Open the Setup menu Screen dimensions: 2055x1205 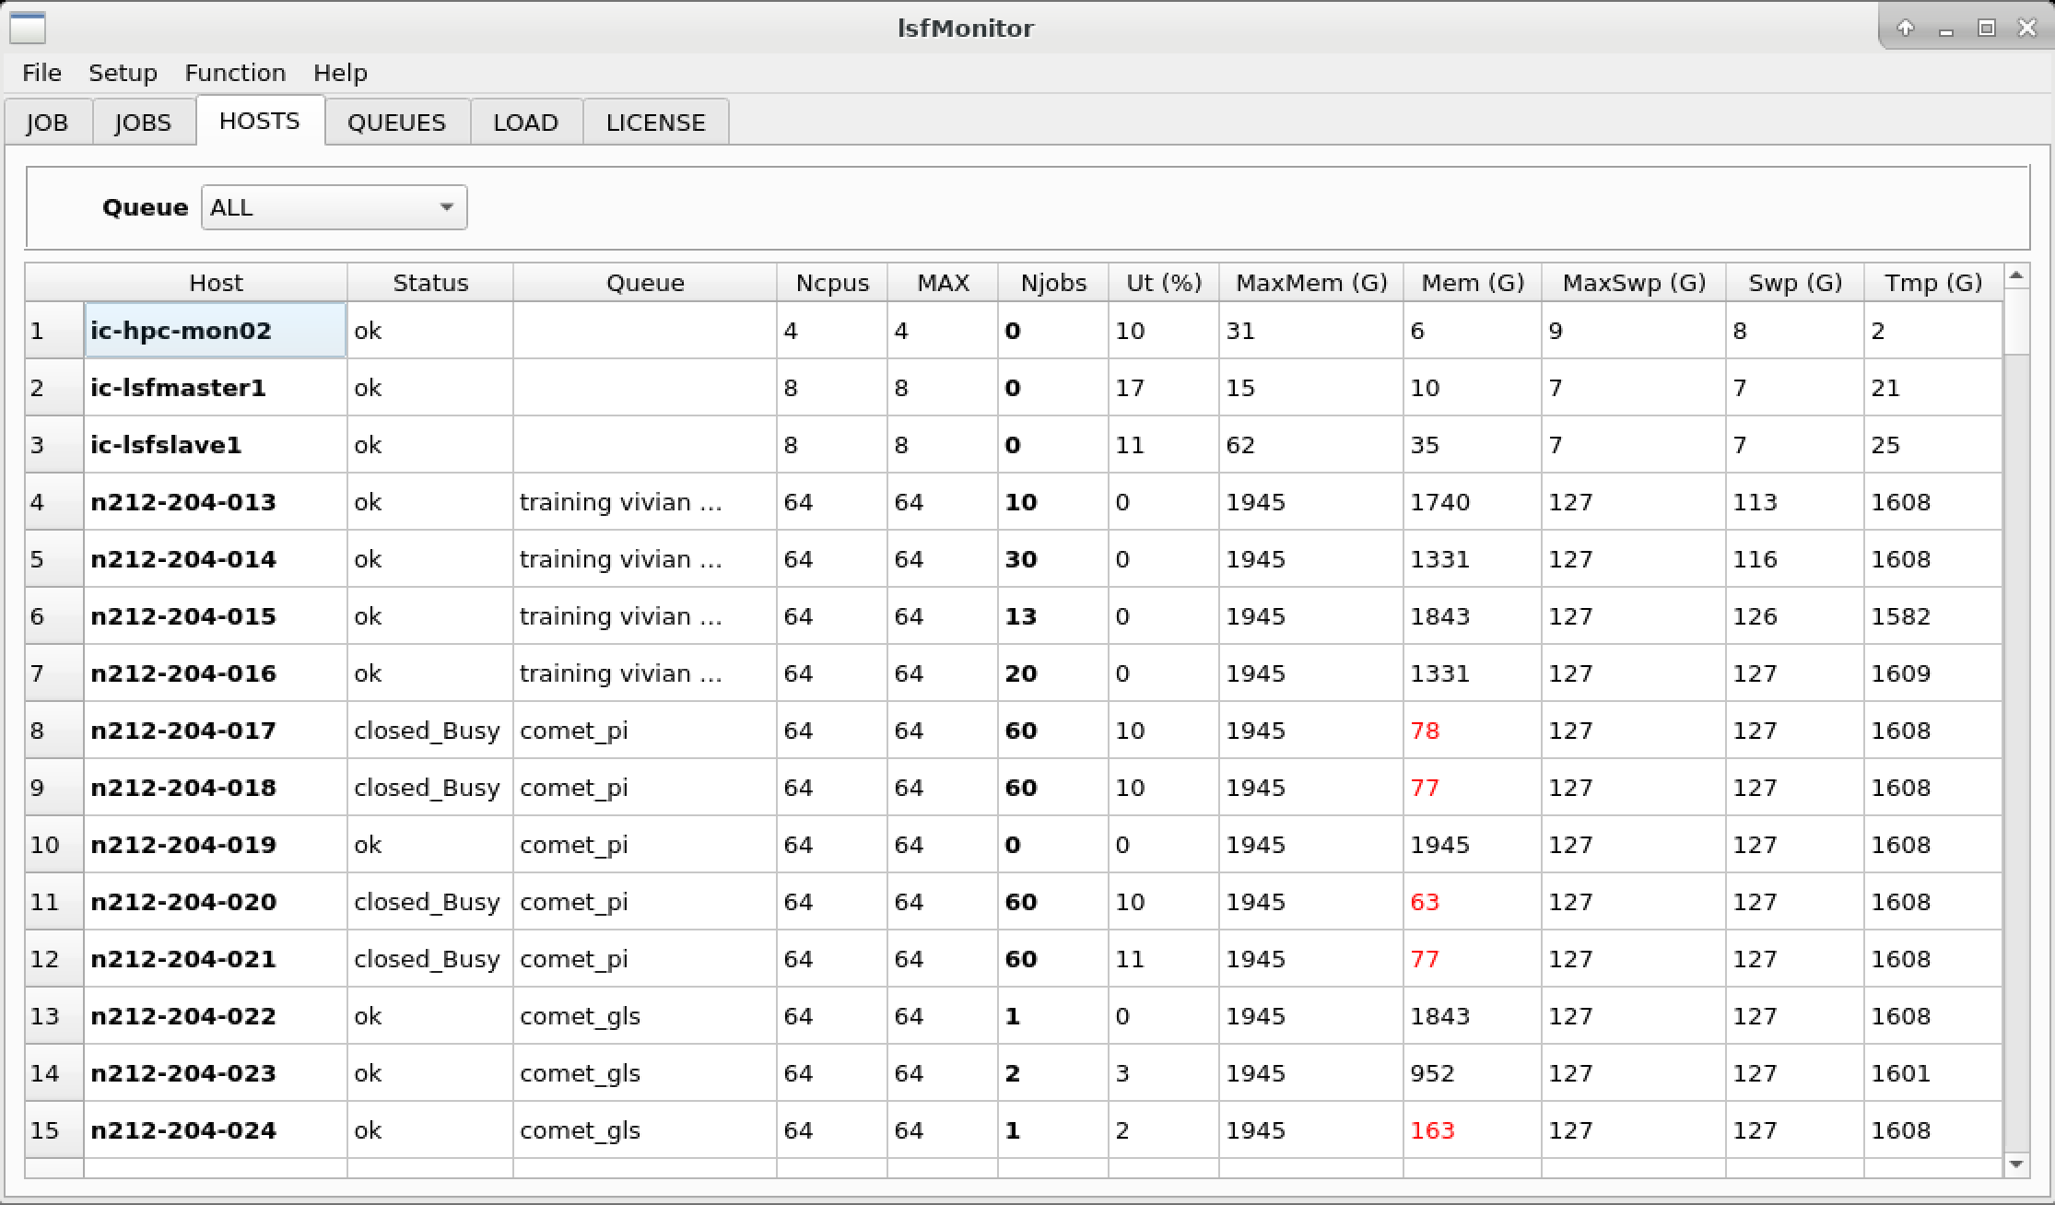click(x=123, y=73)
